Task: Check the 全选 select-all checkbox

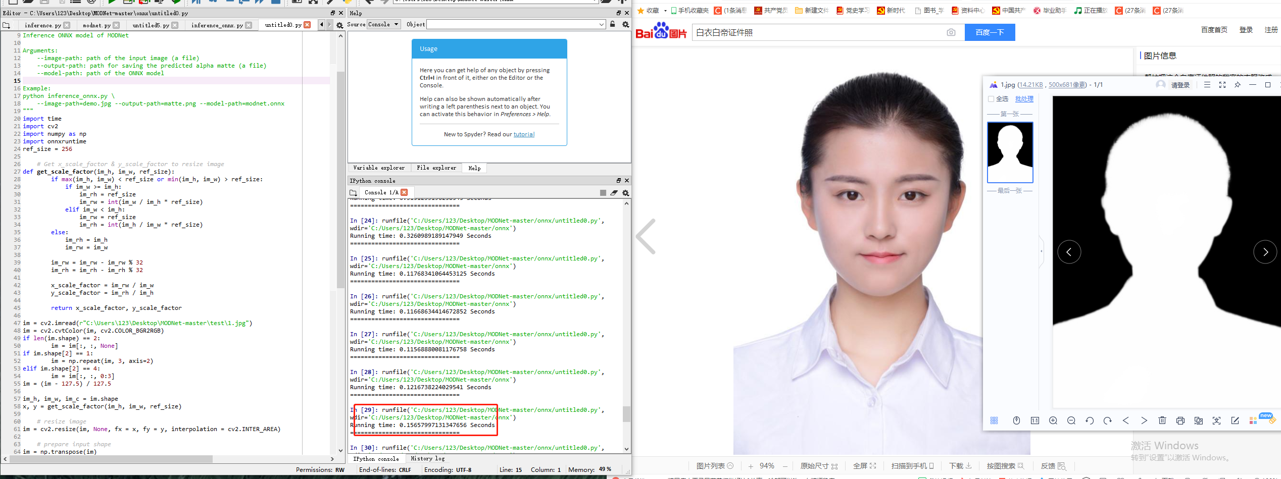Action: click(x=991, y=99)
